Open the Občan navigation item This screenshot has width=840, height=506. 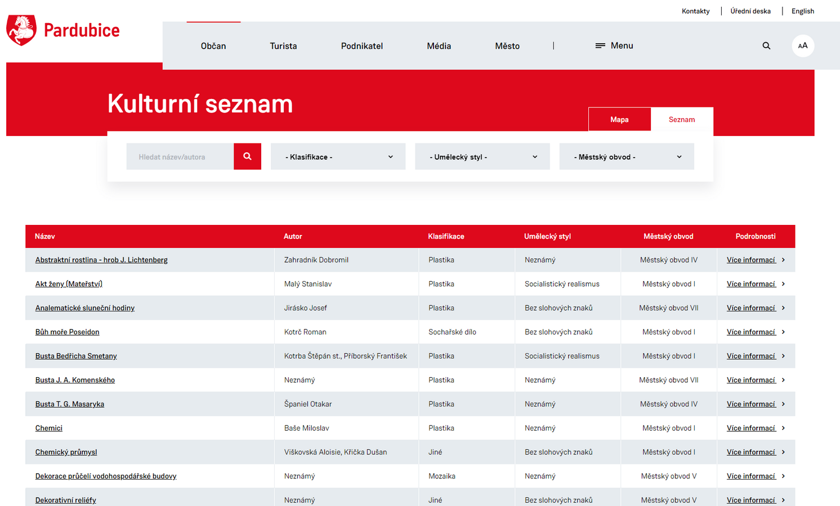[213, 46]
